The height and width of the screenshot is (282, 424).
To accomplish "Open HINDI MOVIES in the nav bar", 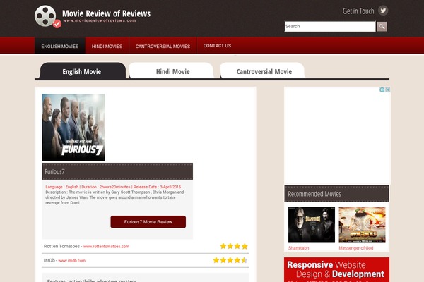I will pyautogui.click(x=107, y=46).
